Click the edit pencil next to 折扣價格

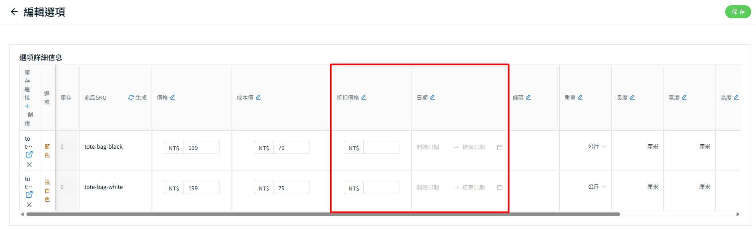pos(364,98)
